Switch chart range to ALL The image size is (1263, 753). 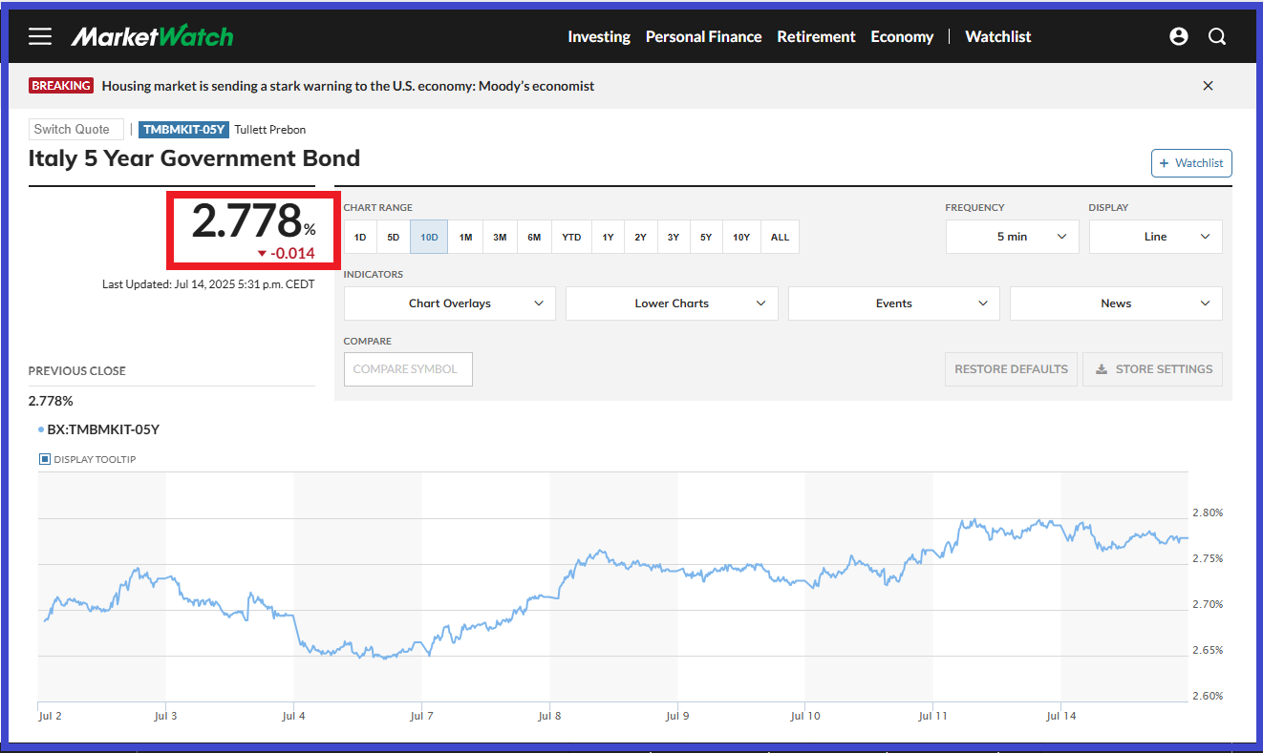point(780,237)
